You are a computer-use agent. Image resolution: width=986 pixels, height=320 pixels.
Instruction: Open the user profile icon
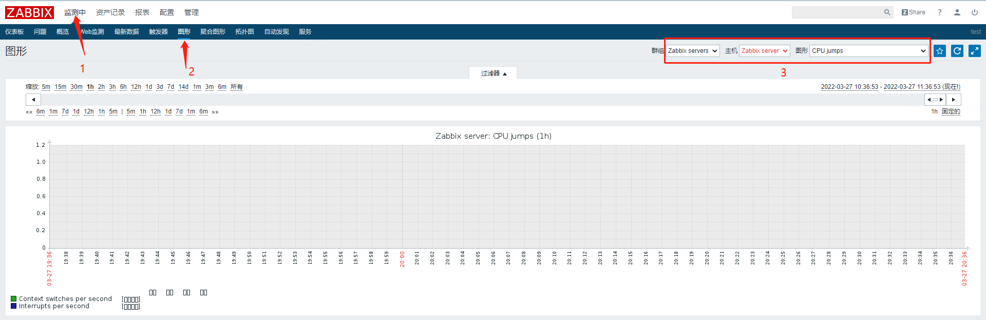pos(957,12)
